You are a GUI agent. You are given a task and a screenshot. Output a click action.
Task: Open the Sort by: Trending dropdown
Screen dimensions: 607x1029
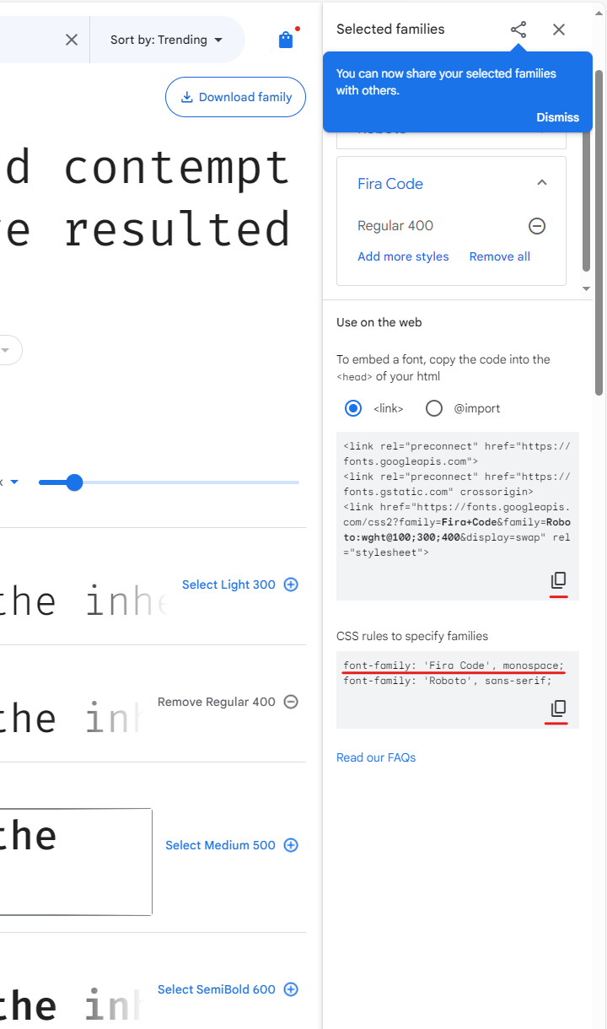(x=167, y=40)
